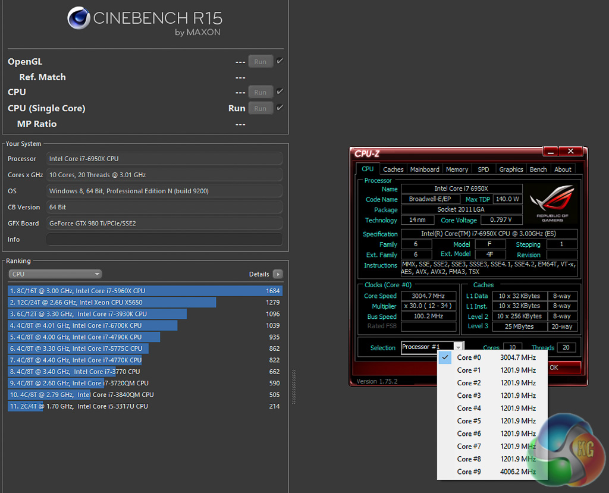This screenshot has height=493, width=609.
Task: Click the Cinebench R15 logo sphere
Action: click(x=79, y=18)
